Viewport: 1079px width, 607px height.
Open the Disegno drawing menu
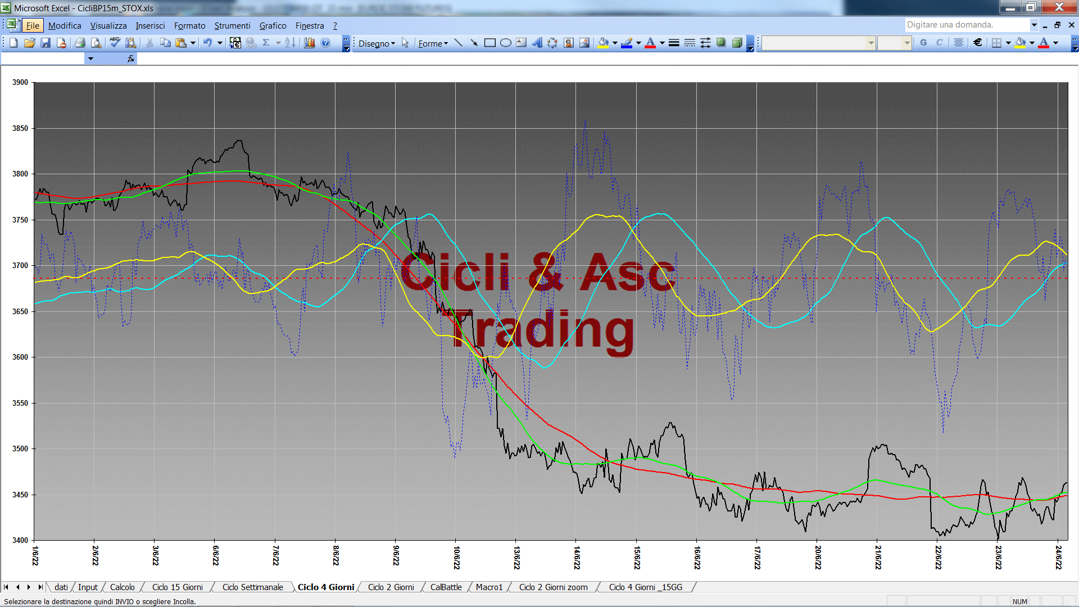[377, 44]
